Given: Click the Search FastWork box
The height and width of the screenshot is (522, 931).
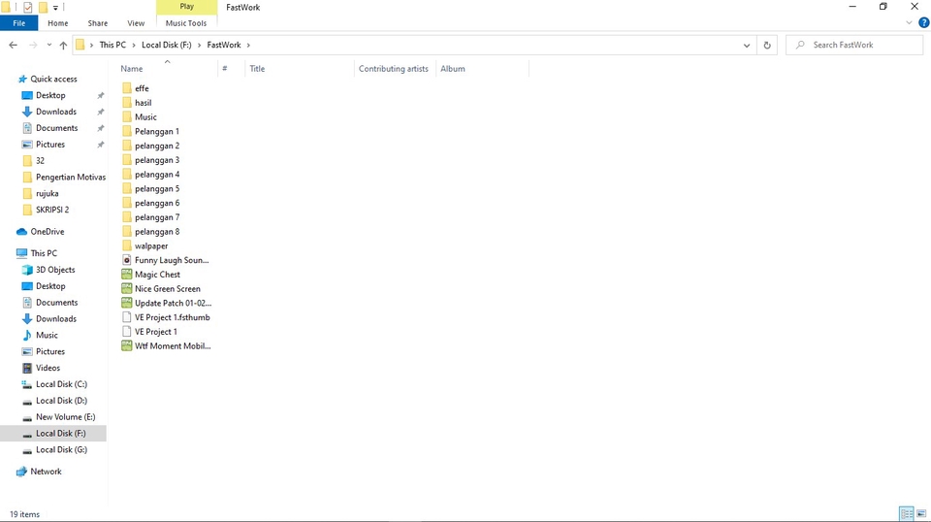Looking at the screenshot, I should (853, 46).
